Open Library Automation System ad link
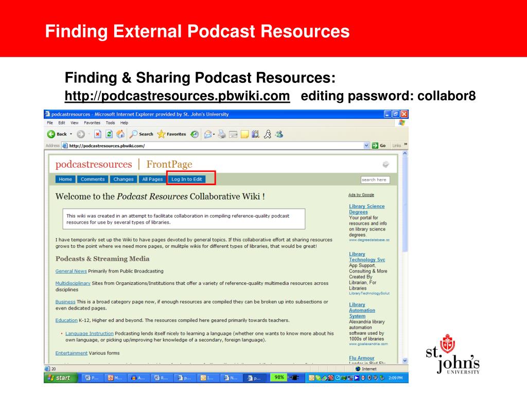The width and height of the screenshot is (527, 395). [362, 310]
